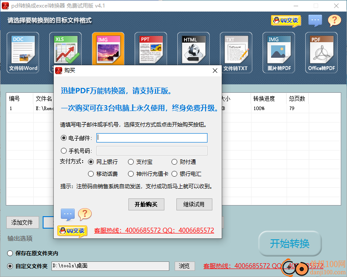Choose the 文件转TXT conversion icon
The image size is (347, 277).
(x=236, y=52)
